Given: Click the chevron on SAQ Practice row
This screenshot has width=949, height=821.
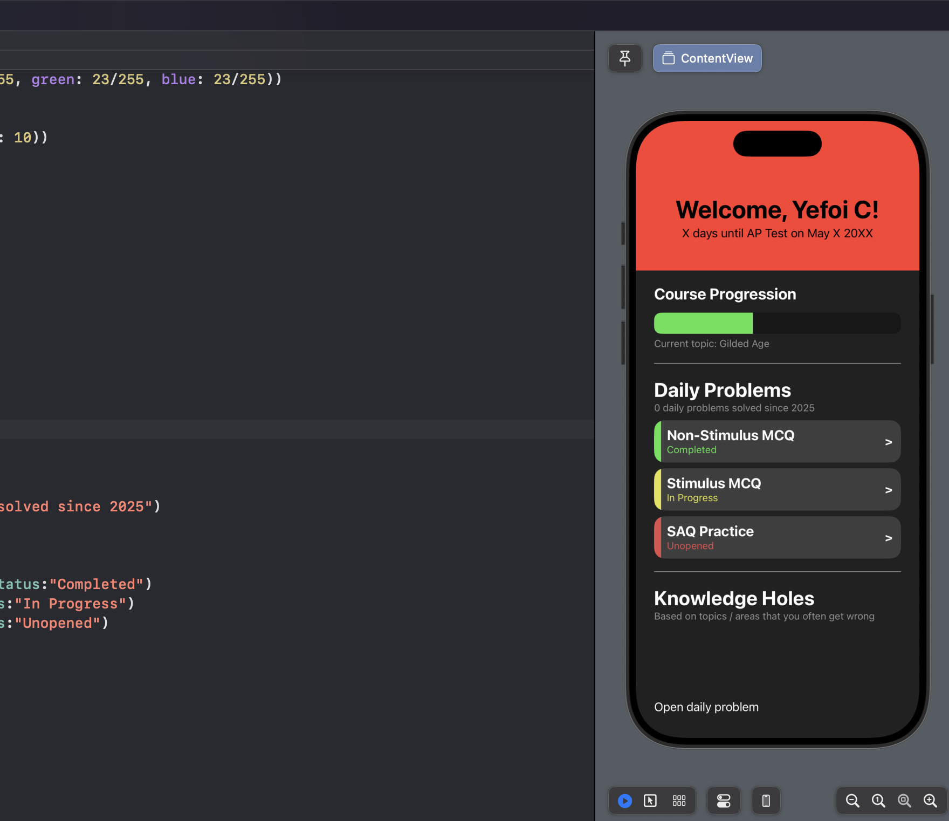Looking at the screenshot, I should [888, 538].
